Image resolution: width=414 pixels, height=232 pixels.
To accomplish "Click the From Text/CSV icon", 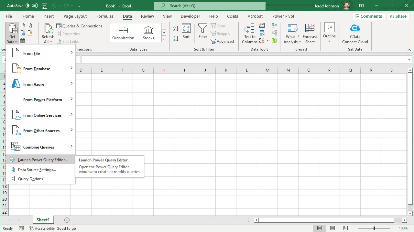I will click(x=23, y=26).
